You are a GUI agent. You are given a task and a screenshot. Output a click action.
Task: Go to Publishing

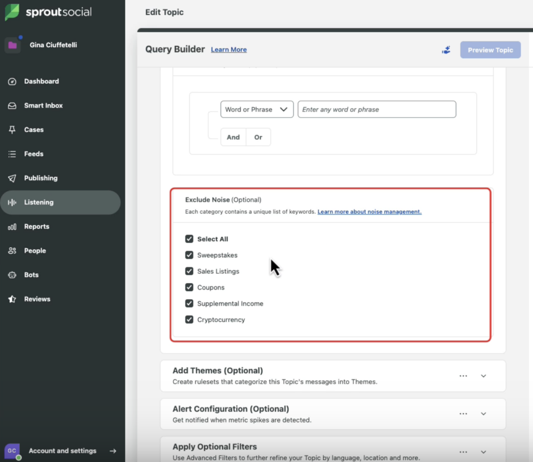[x=40, y=178]
